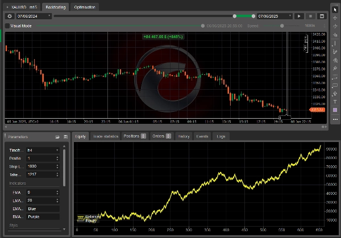The image size is (341, 238).
Task: Select the Text drawing tool
Action: (x=335, y=102)
